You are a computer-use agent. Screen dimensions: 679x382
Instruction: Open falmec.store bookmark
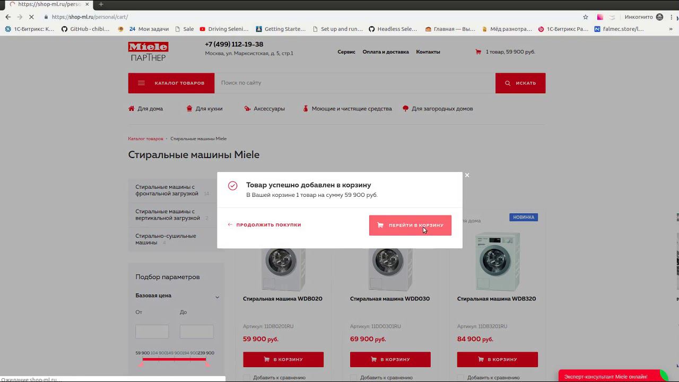(x=619, y=29)
